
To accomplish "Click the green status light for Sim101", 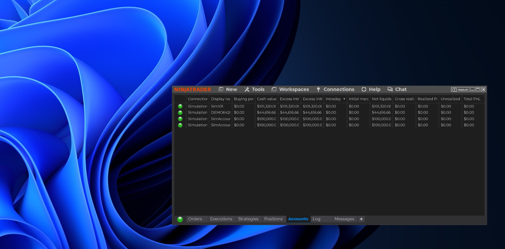I will (x=180, y=106).
